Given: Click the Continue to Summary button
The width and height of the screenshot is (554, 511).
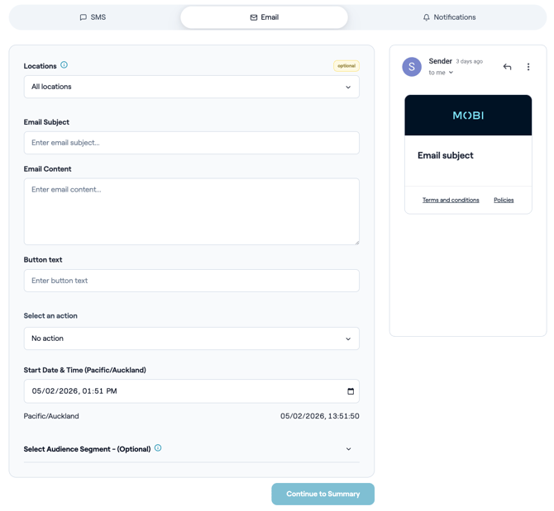Looking at the screenshot, I should (322, 494).
